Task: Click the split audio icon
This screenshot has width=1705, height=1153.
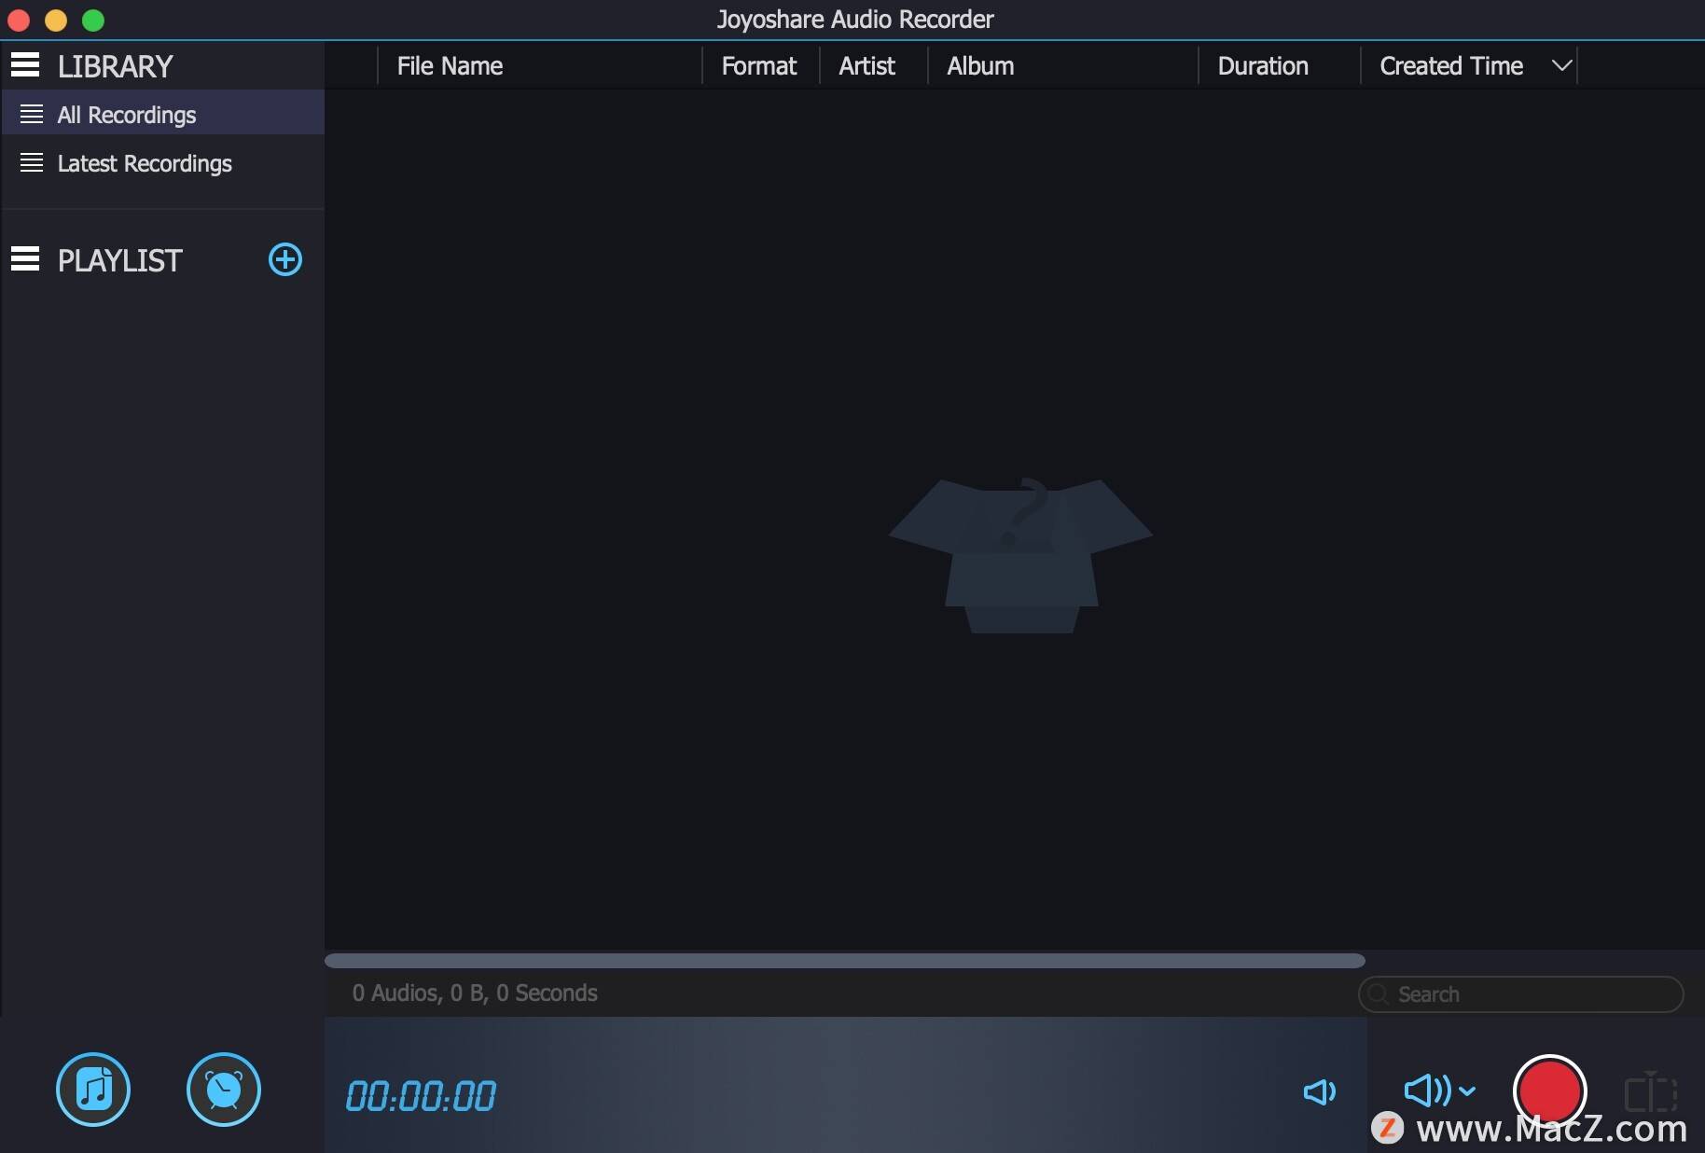Action: 1650,1092
